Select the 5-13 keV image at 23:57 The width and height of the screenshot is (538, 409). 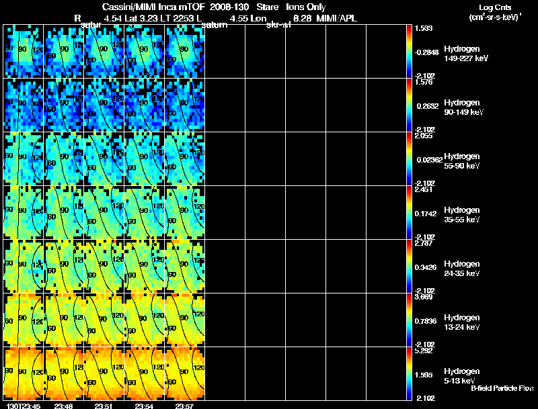(184, 373)
